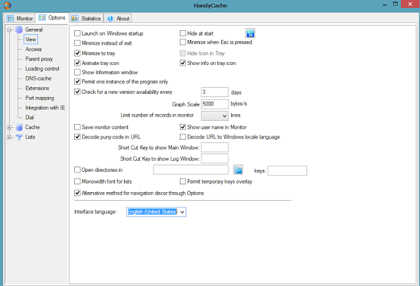
Task: Click the HandyCache app icon in title bar
Action: (x=7, y=5)
